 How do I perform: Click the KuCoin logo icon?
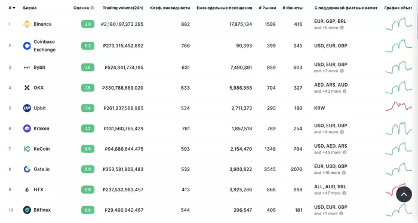click(x=27, y=149)
